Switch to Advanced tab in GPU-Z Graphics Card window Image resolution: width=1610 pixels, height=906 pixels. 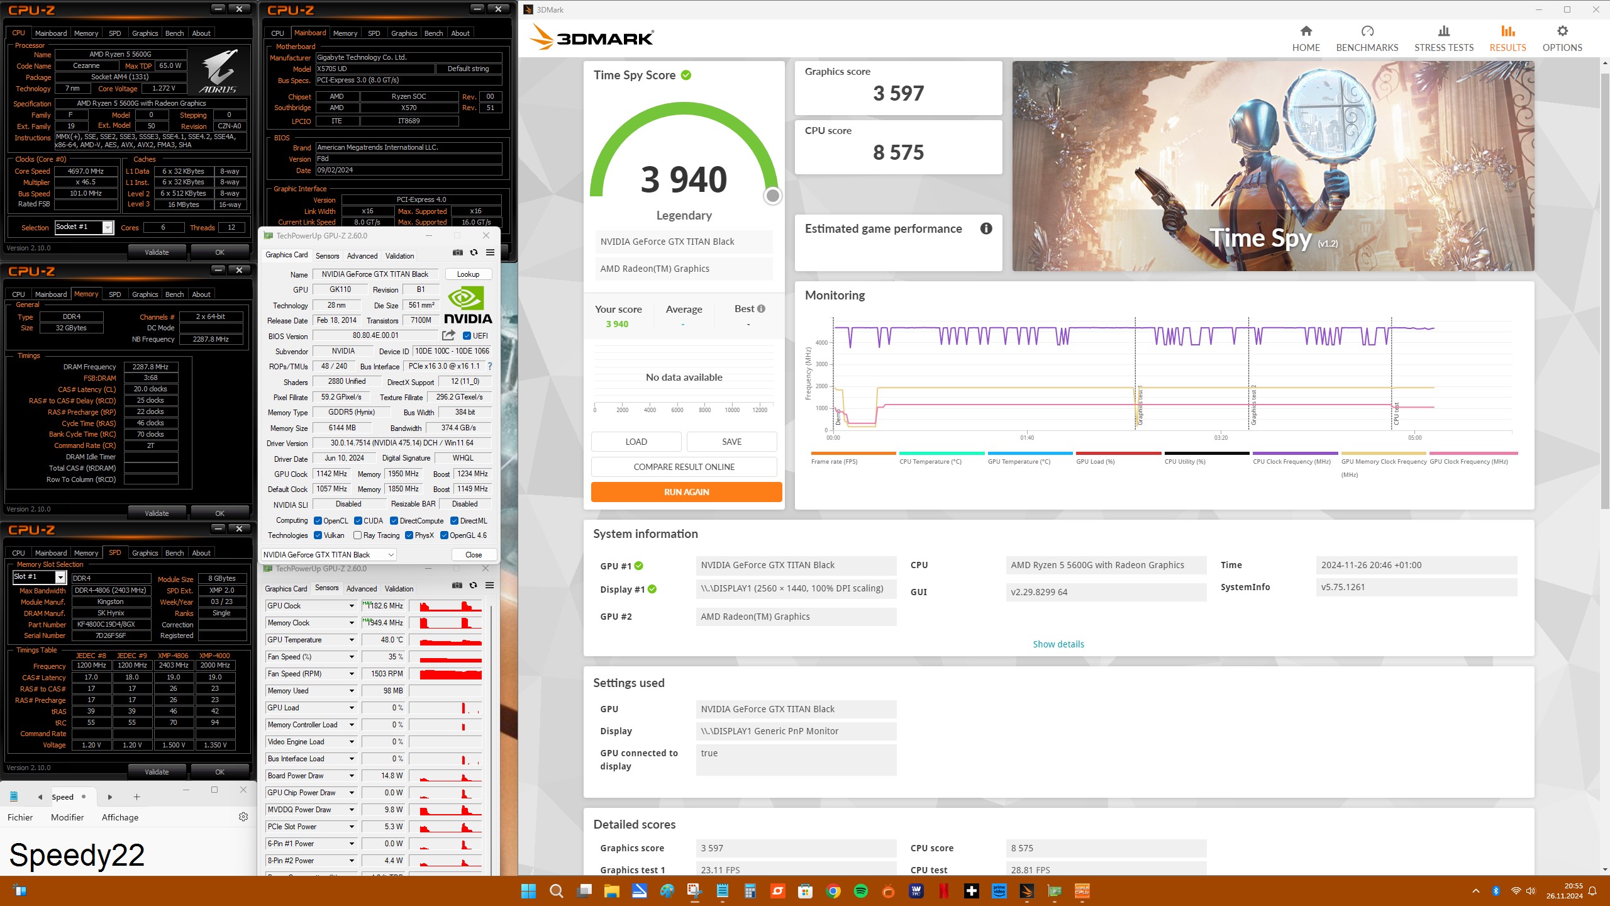click(362, 255)
